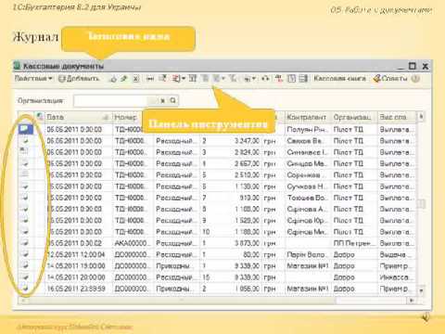Click the Организация field search button

point(173,100)
